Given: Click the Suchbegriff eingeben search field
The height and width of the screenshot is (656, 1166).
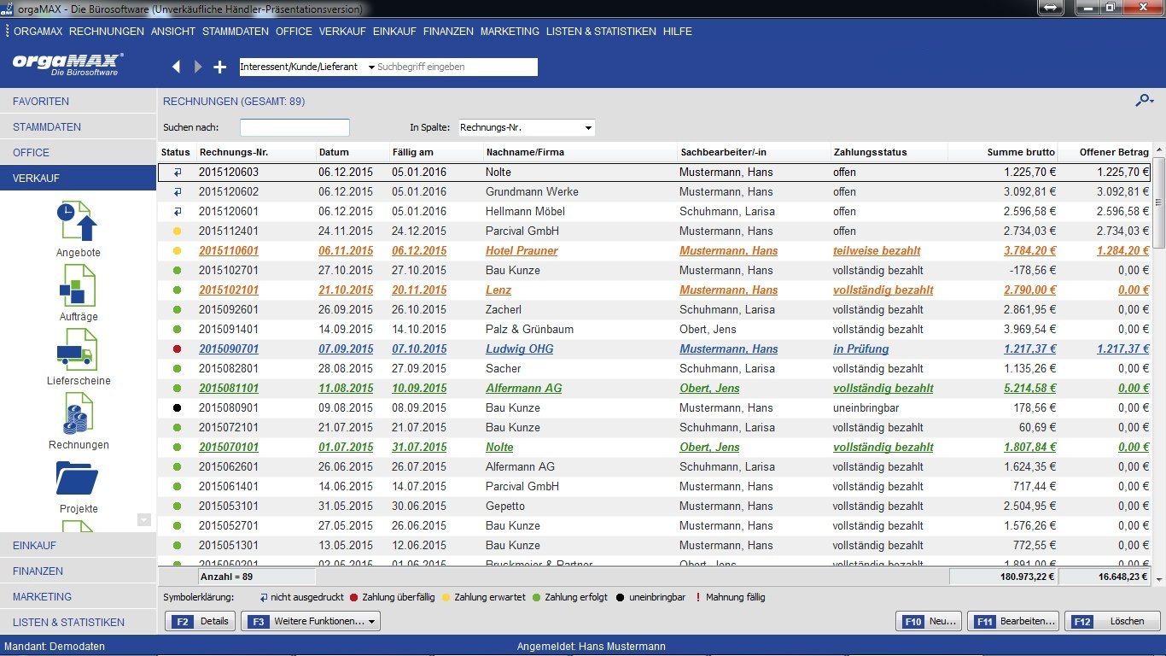Looking at the screenshot, I should coord(457,67).
